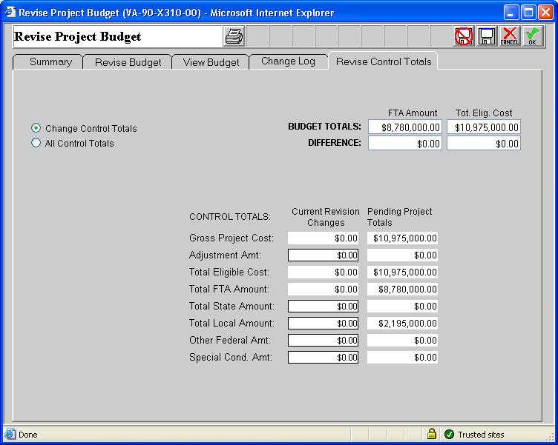
Task: Select Special Cond. Amt revision changes field
Action: pos(323,357)
